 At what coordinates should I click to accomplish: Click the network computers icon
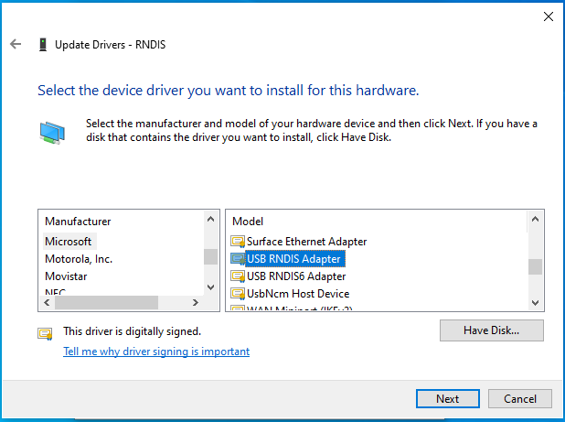pyautogui.click(x=52, y=133)
